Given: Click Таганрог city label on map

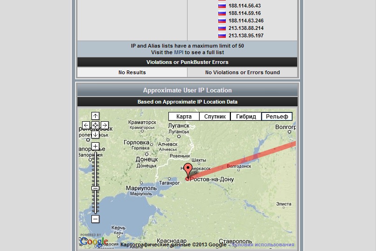Looking at the screenshot, I should 169,183.
